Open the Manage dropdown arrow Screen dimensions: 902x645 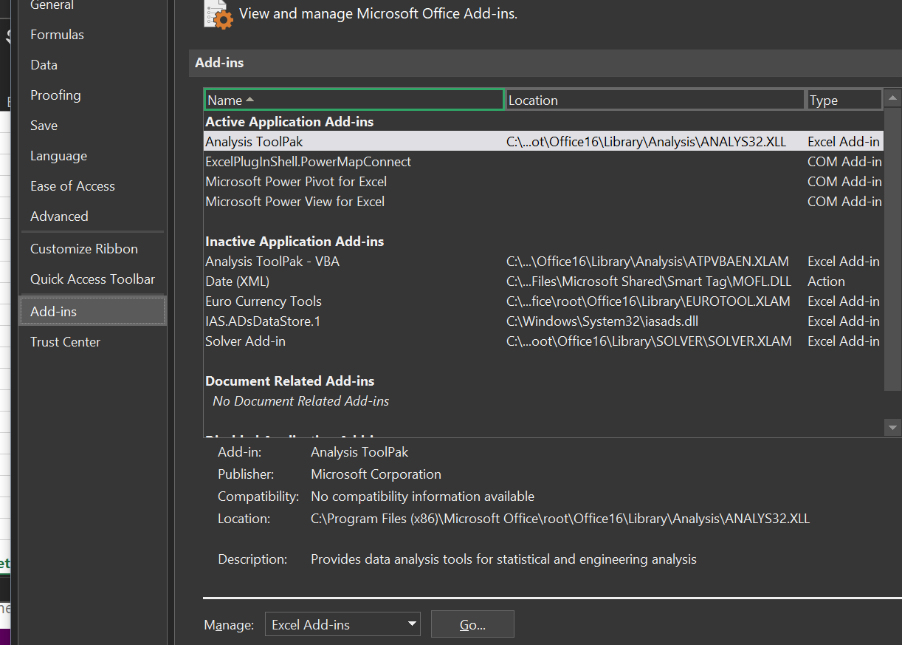point(412,624)
